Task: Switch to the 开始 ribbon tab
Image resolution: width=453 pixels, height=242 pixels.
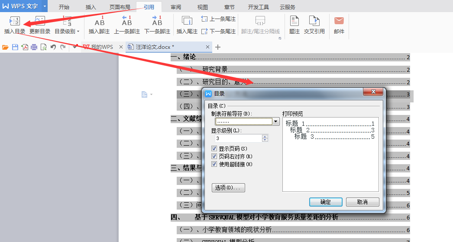Action: coord(64,7)
